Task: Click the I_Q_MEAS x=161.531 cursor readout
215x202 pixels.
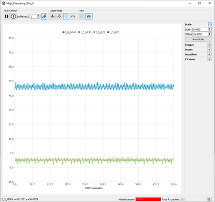Action: [20, 199]
